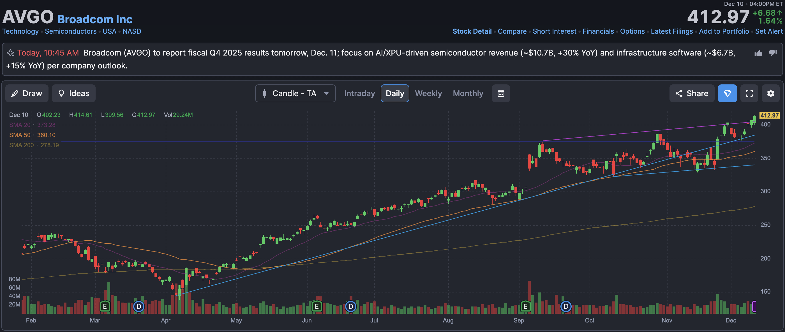Image resolution: width=785 pixels, height=332 pixels.
Task: Open the calendar date range icon
Action: tap(501, 93)
